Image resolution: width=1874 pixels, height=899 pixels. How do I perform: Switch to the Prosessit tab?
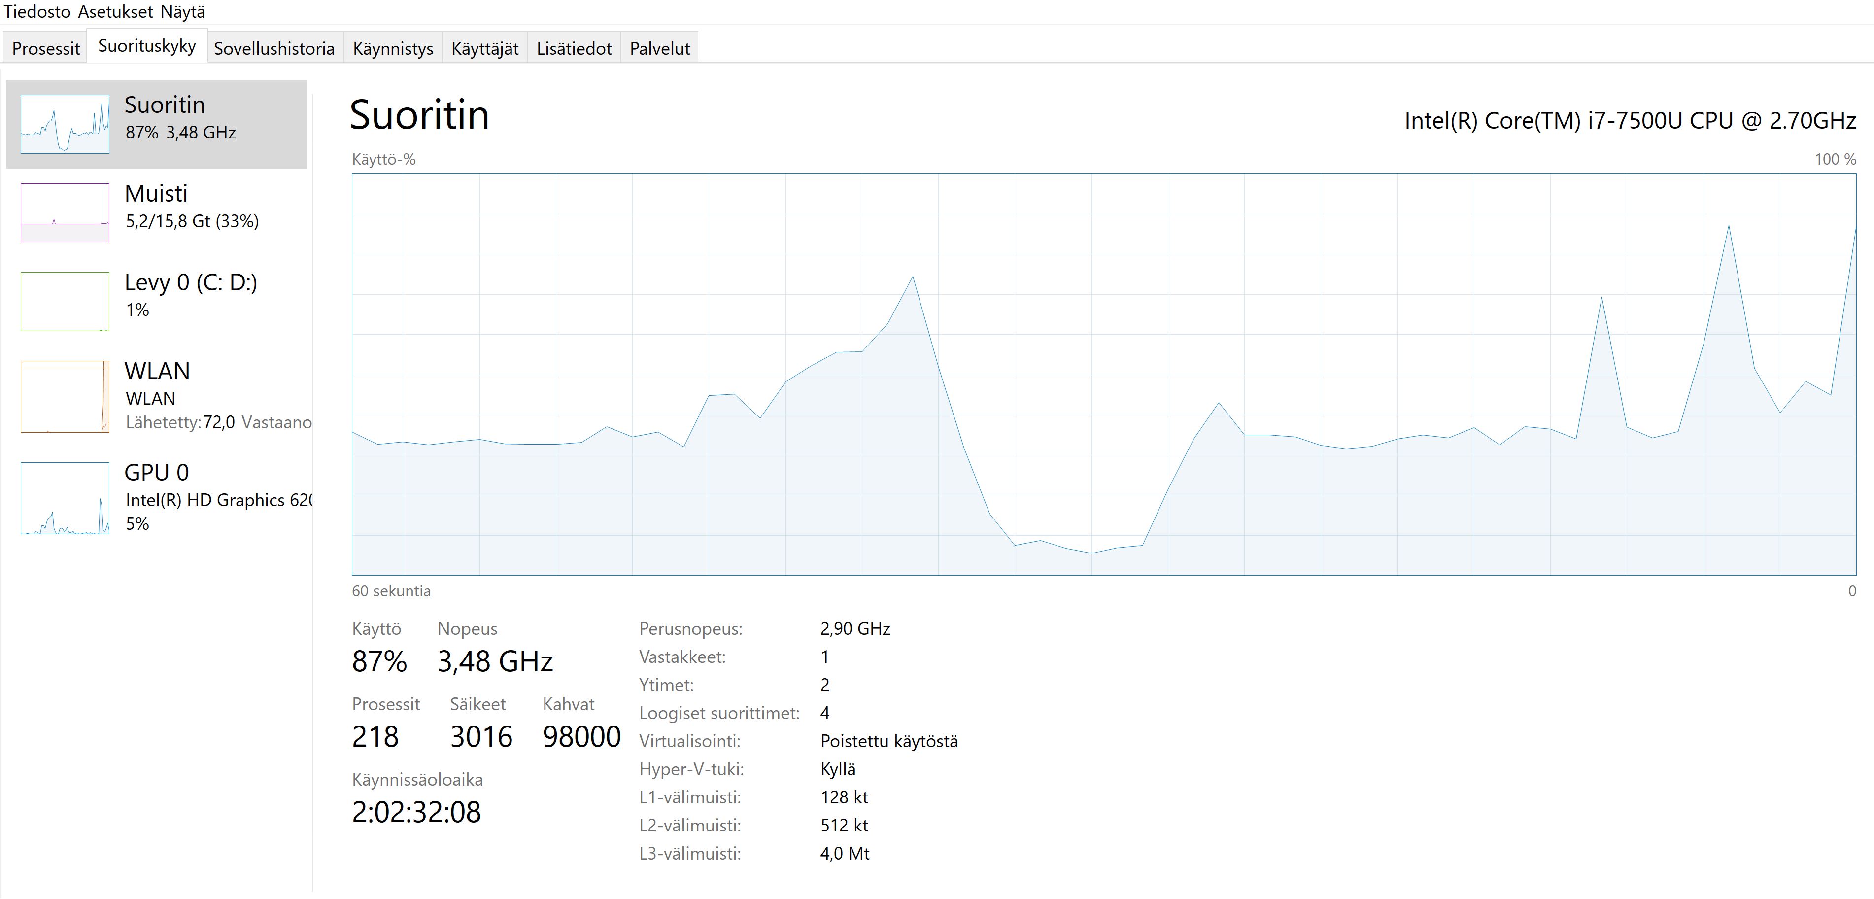pos(46,48)
